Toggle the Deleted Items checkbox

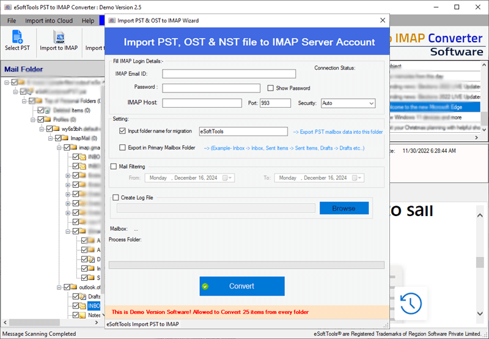[x=40, y=110]
